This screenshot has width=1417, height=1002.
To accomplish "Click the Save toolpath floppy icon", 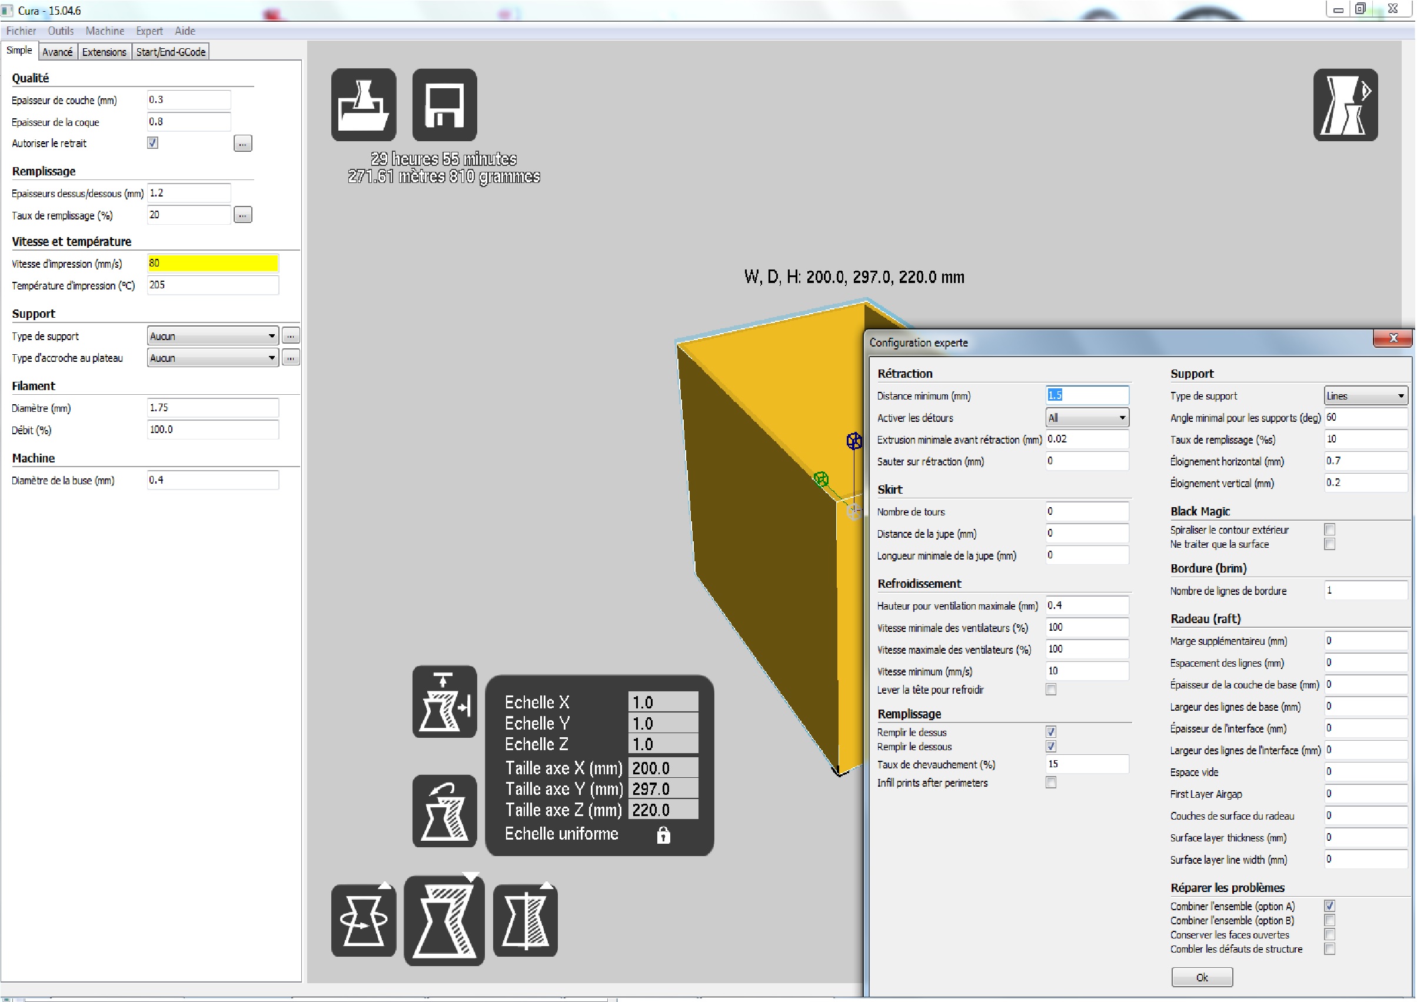I will [444, 104].
